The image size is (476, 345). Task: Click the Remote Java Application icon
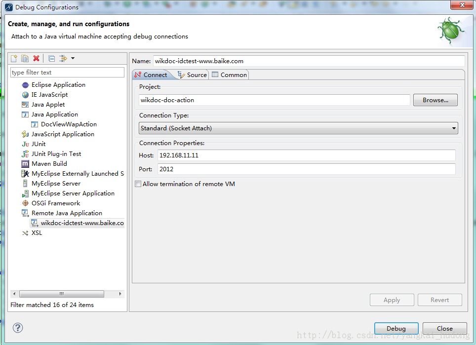click(26, 213)
